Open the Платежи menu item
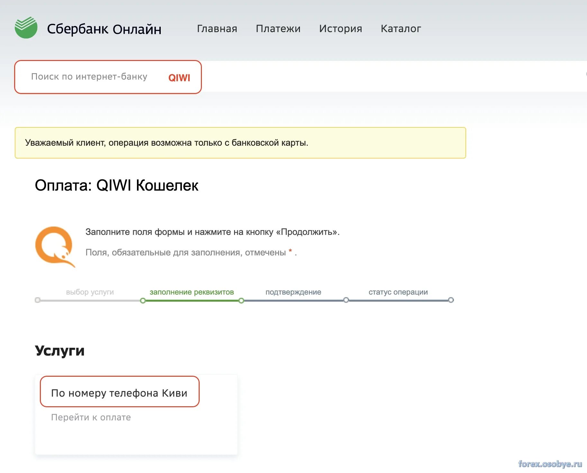587x473 pixels. pyautogui.click(x=278, y=29)
